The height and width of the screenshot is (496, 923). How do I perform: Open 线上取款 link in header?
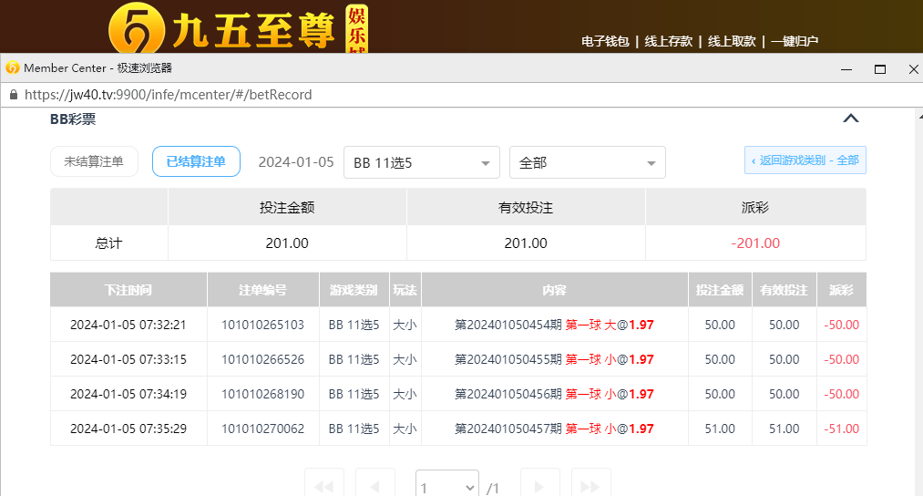(x=732, y=41)
